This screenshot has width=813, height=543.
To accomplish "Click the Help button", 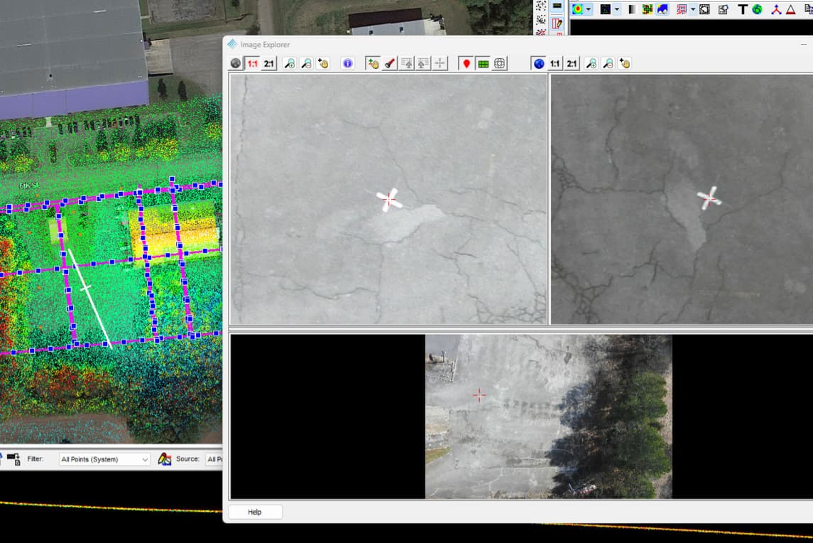I will coord(254,512).
